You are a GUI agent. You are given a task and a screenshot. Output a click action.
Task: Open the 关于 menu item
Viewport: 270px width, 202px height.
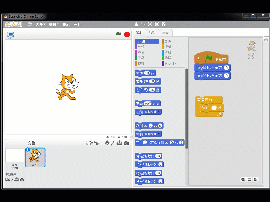click(x=77, y=24)
